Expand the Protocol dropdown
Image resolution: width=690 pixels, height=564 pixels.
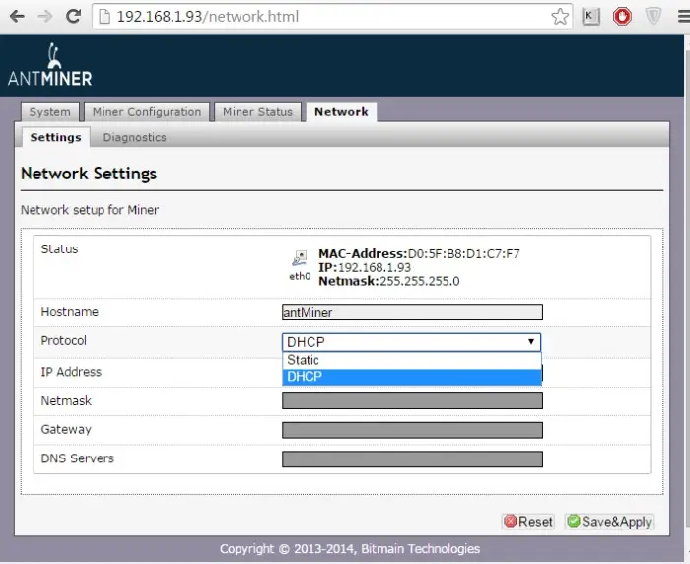[411, 342]
